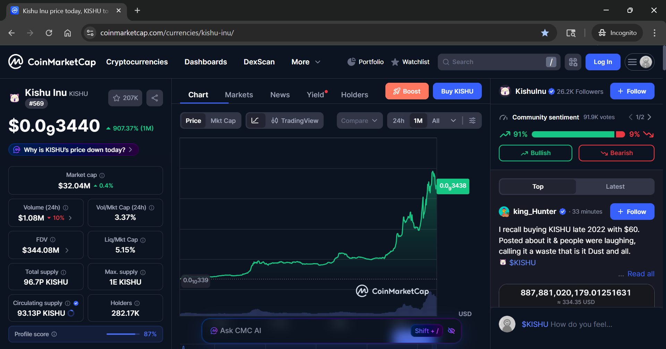Open the Compare dropdown
This screenshot has height=349, width=666.
(360, 120)
